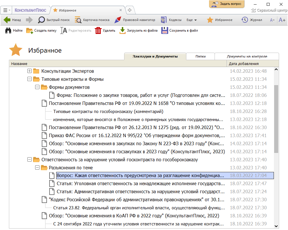Select Ответственность за нарушение условий госконтракта folder
The image size is (288, 230).
pyautogui.click(x=120, y=160)
